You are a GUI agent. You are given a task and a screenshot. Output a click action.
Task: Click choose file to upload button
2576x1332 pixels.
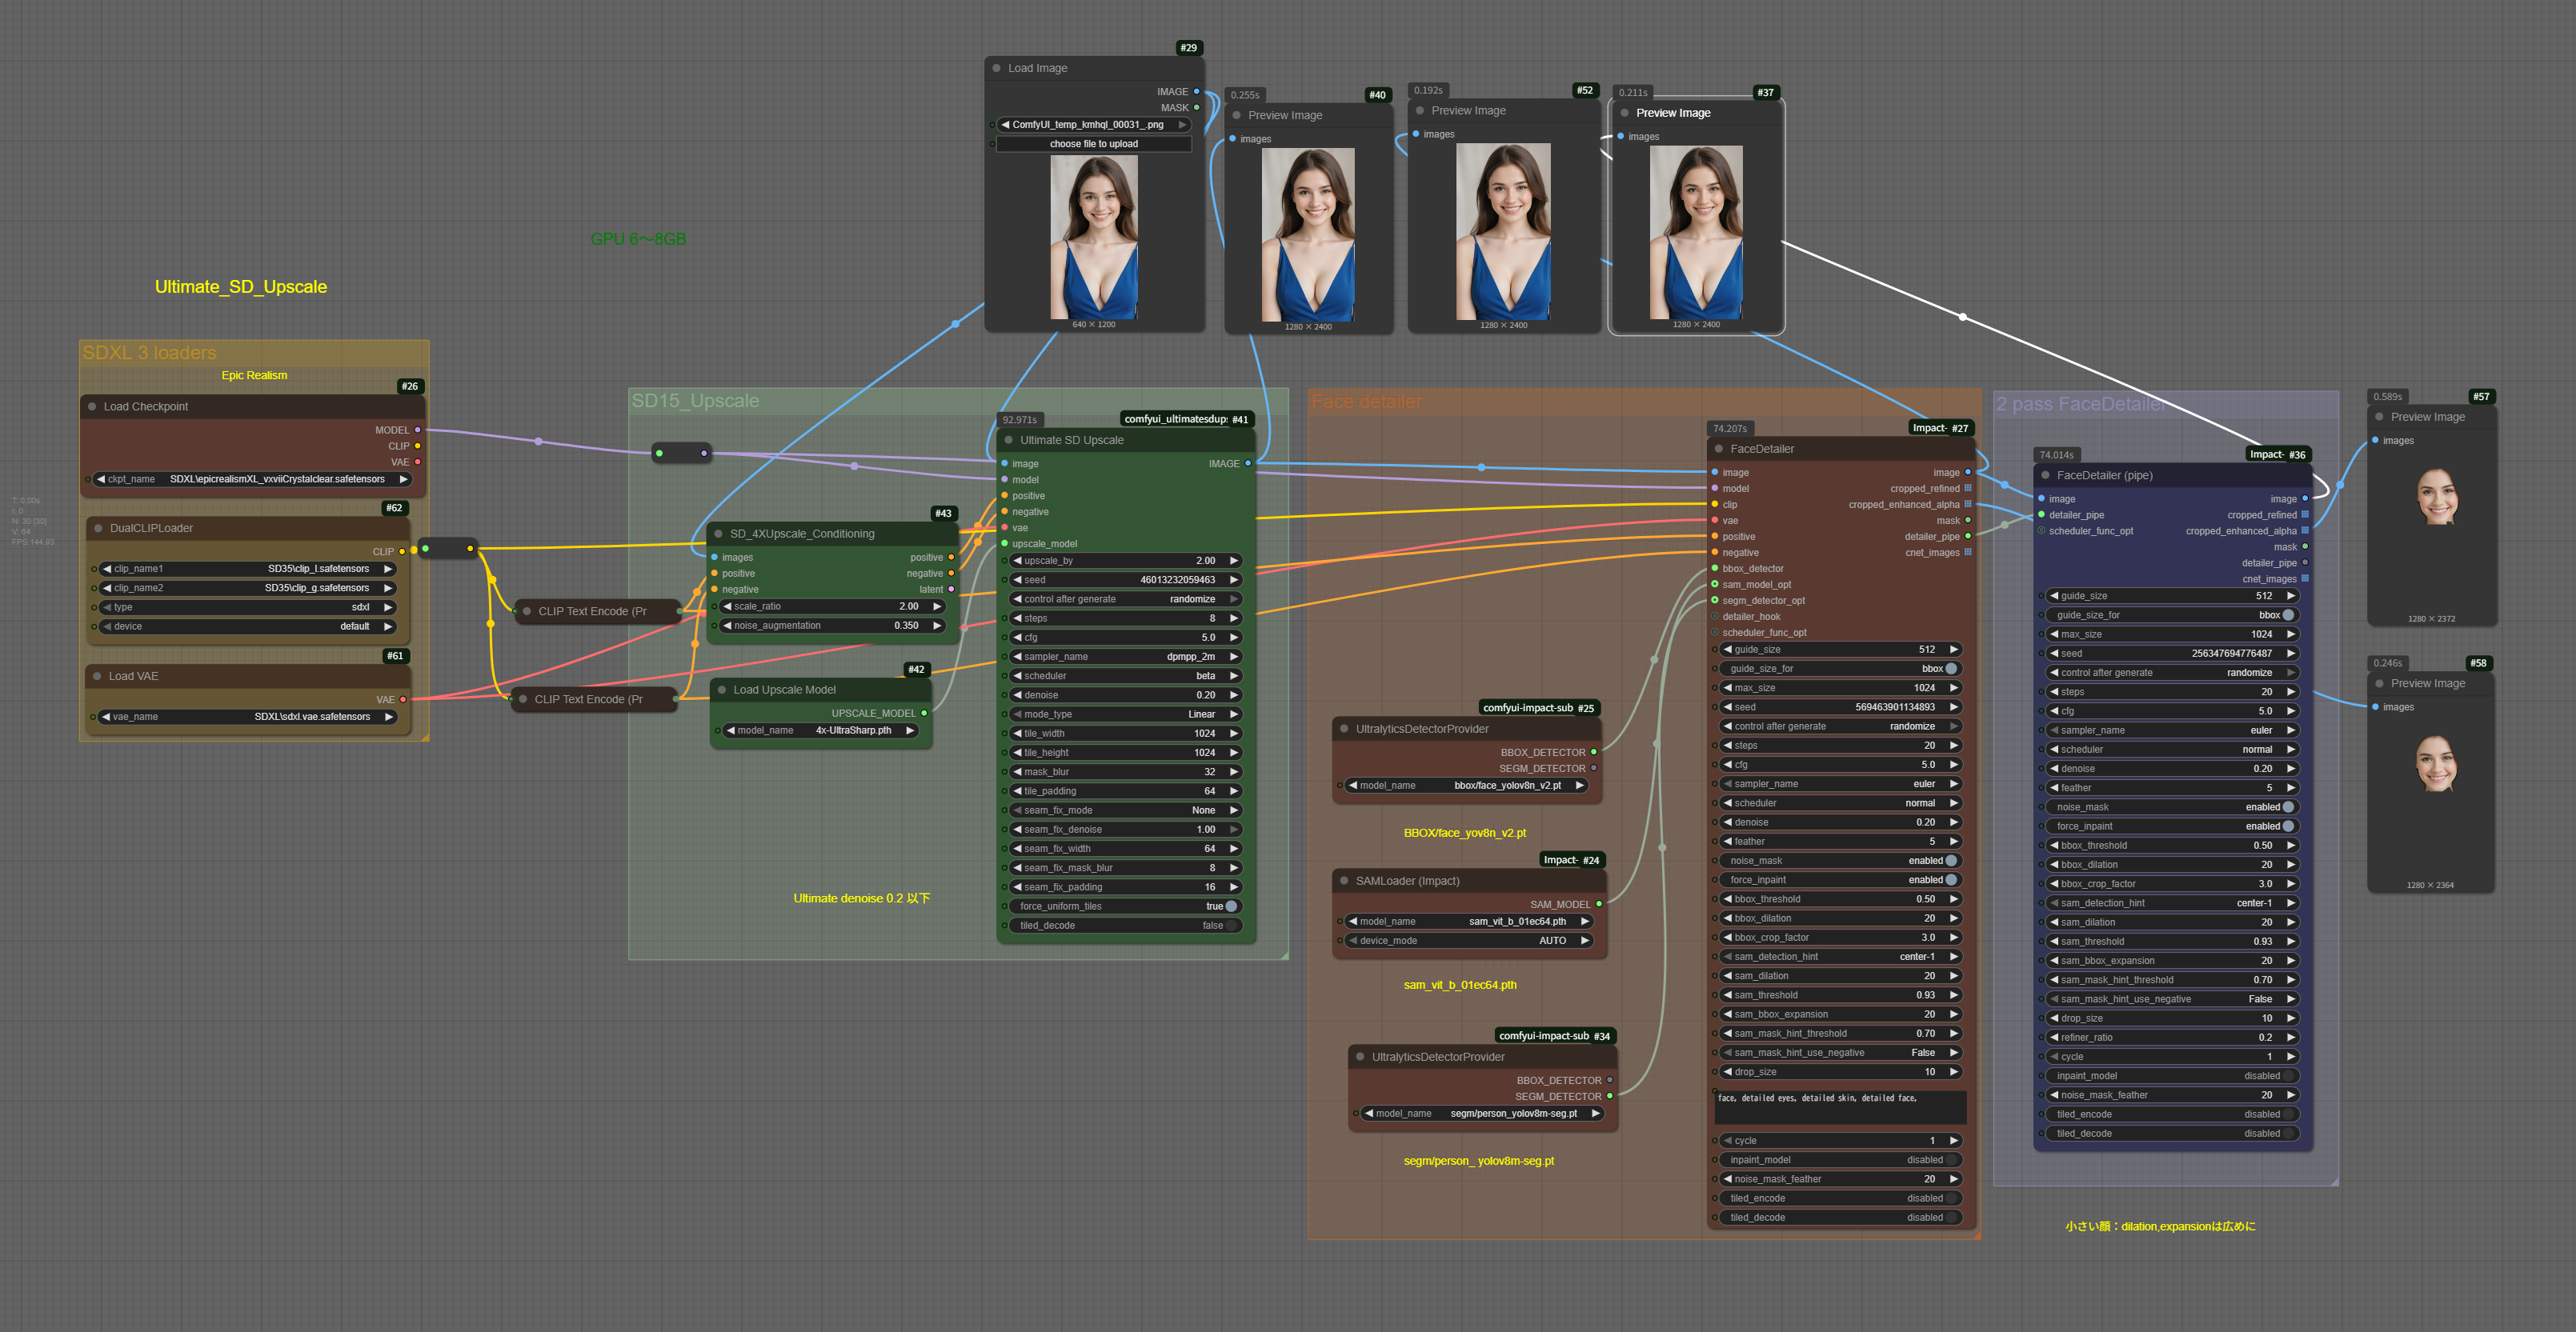point(1093,144)
